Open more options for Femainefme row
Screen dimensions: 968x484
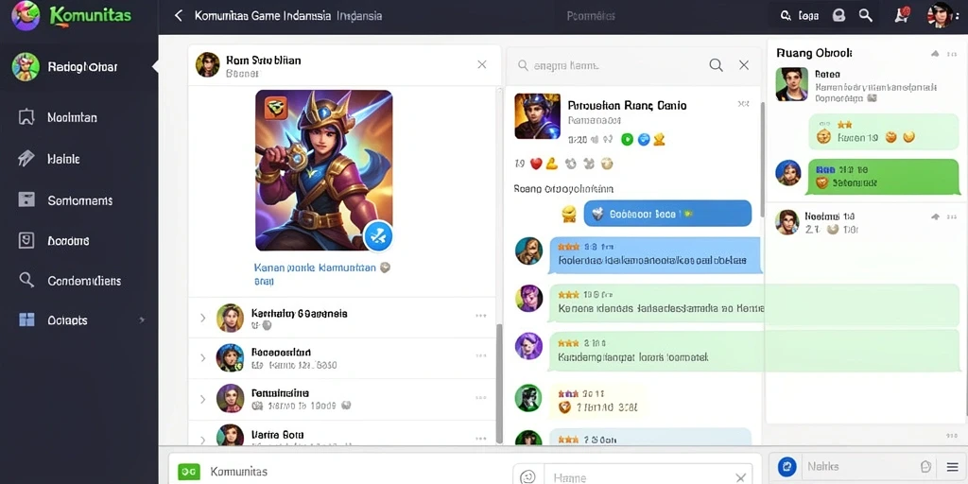(x=481, y=397)
